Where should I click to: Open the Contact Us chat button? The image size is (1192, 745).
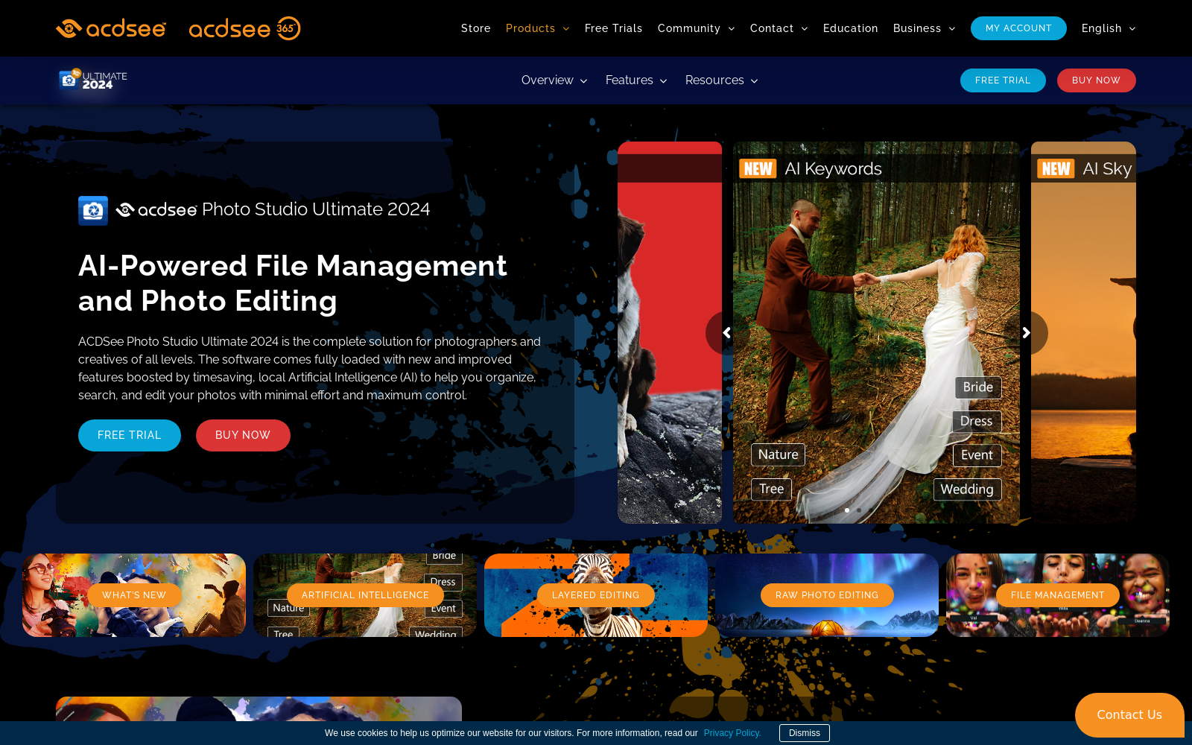click(x=1129, y=715)
